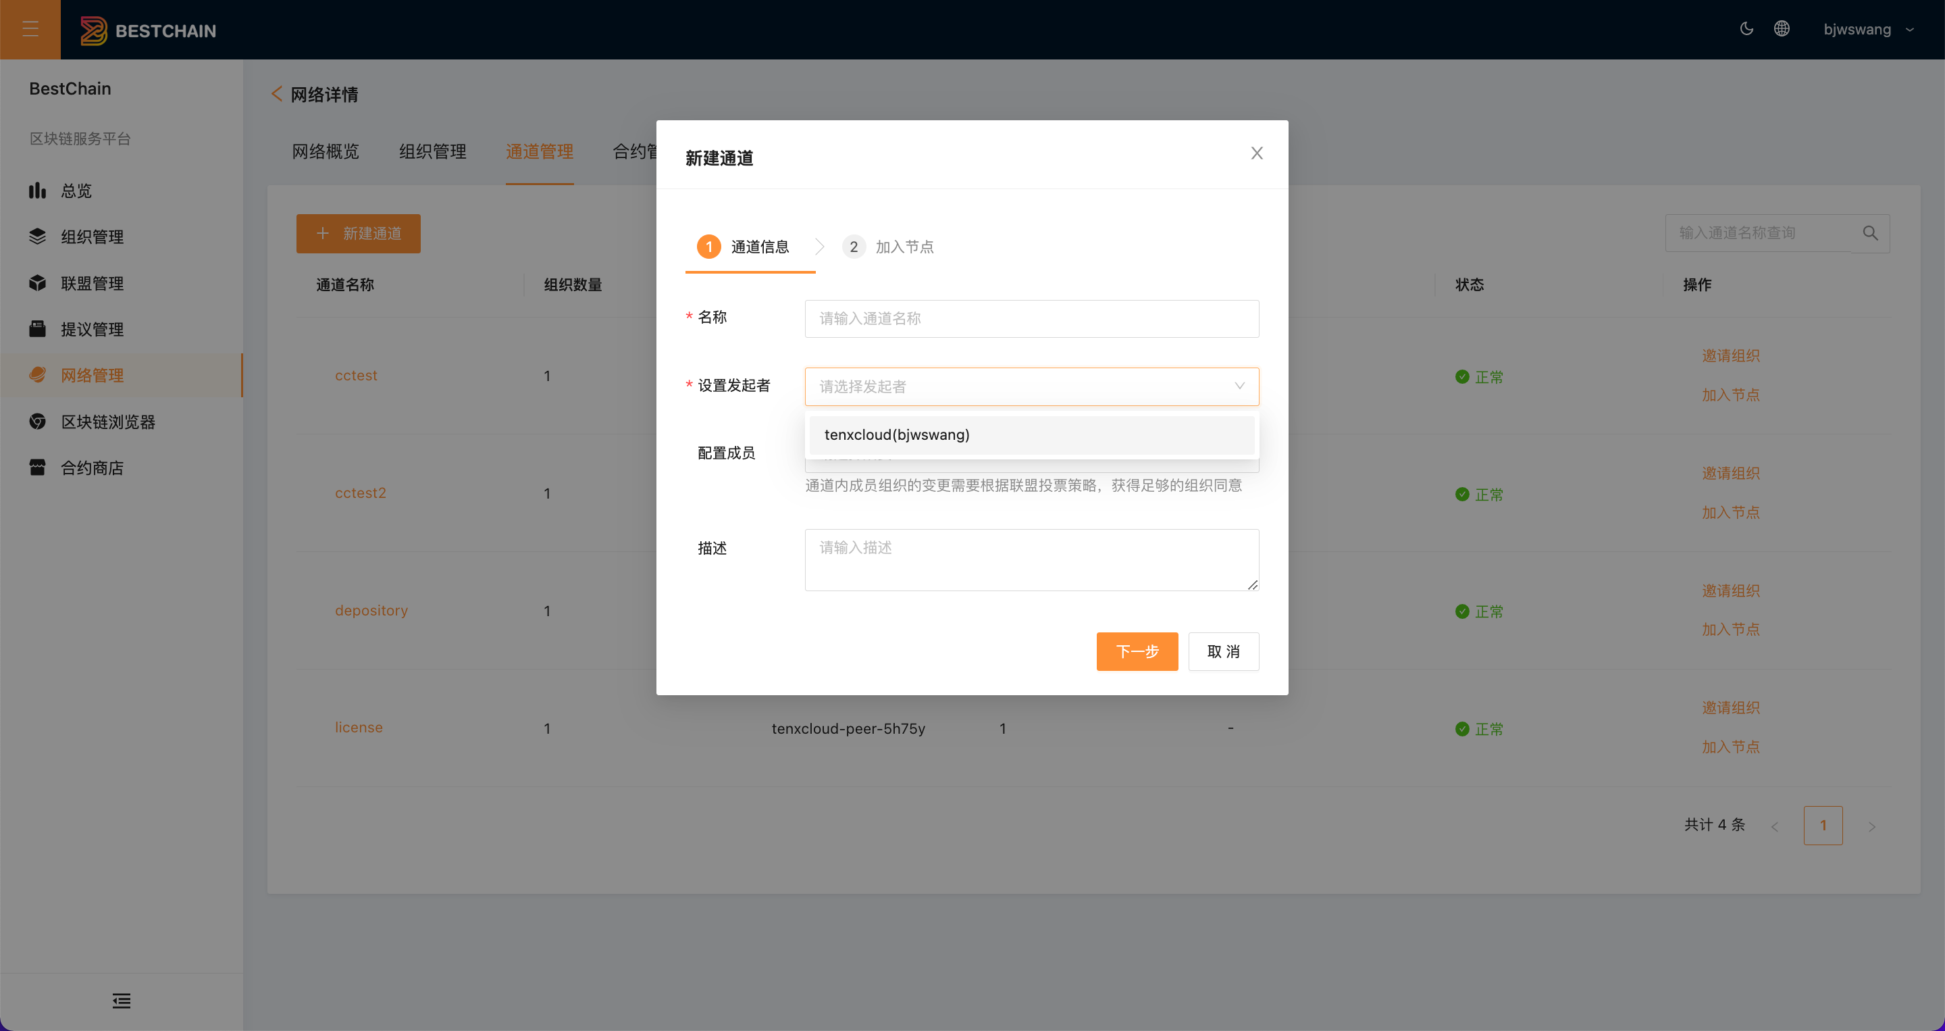
Task: Click the channel name search field
Action: tap(1759, 233)
